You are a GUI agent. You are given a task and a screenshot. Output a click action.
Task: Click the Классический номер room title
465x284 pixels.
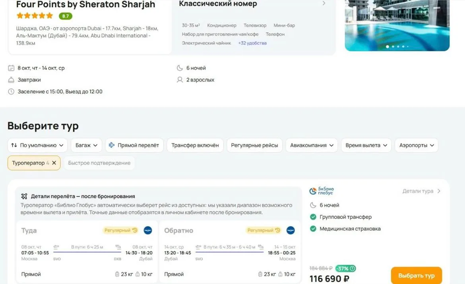[218, 4]
